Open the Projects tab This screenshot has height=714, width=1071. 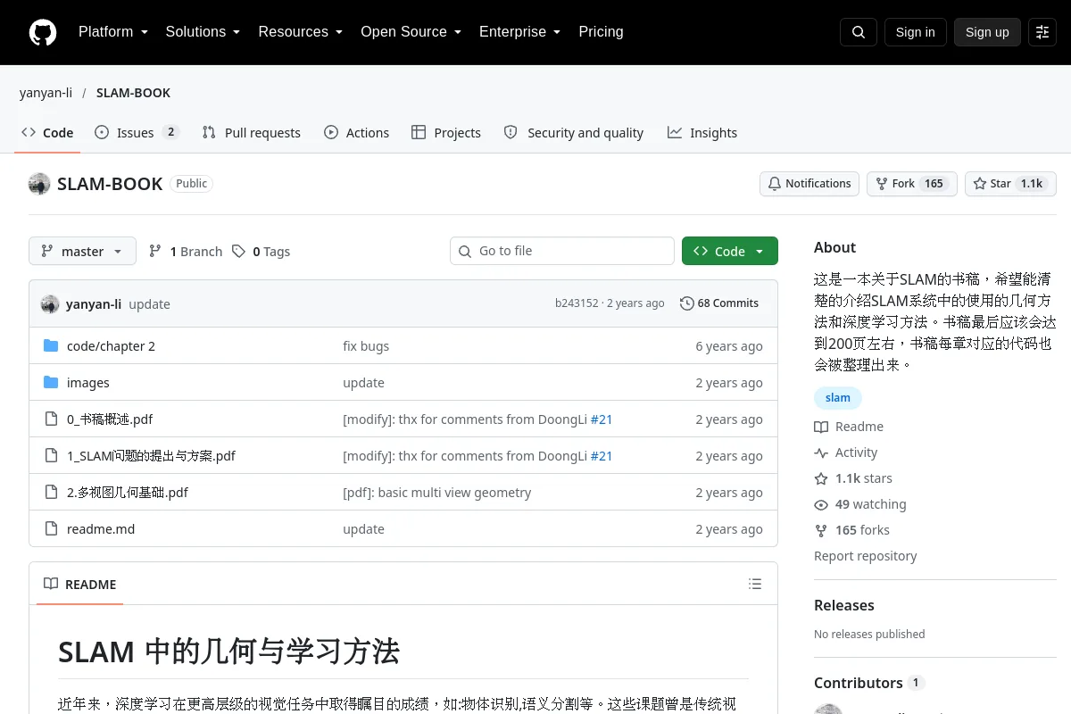(x=446, y=132)
